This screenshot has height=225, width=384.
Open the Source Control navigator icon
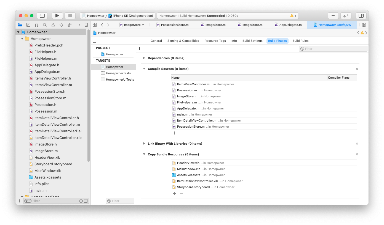(28, 25)
